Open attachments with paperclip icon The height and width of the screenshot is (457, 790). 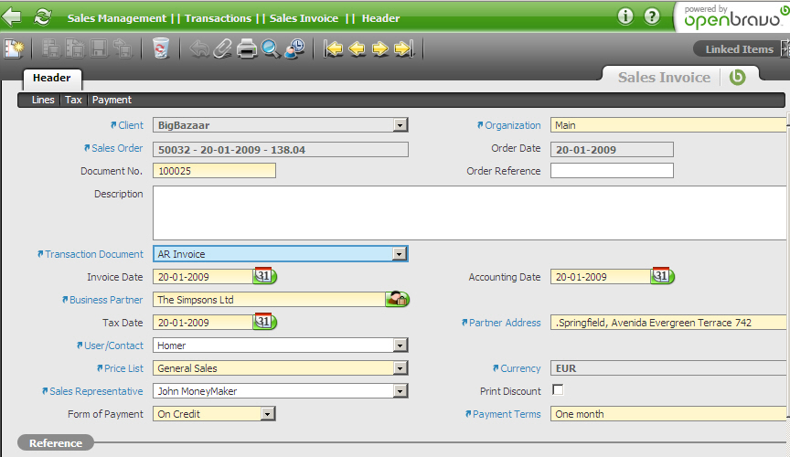222,48
